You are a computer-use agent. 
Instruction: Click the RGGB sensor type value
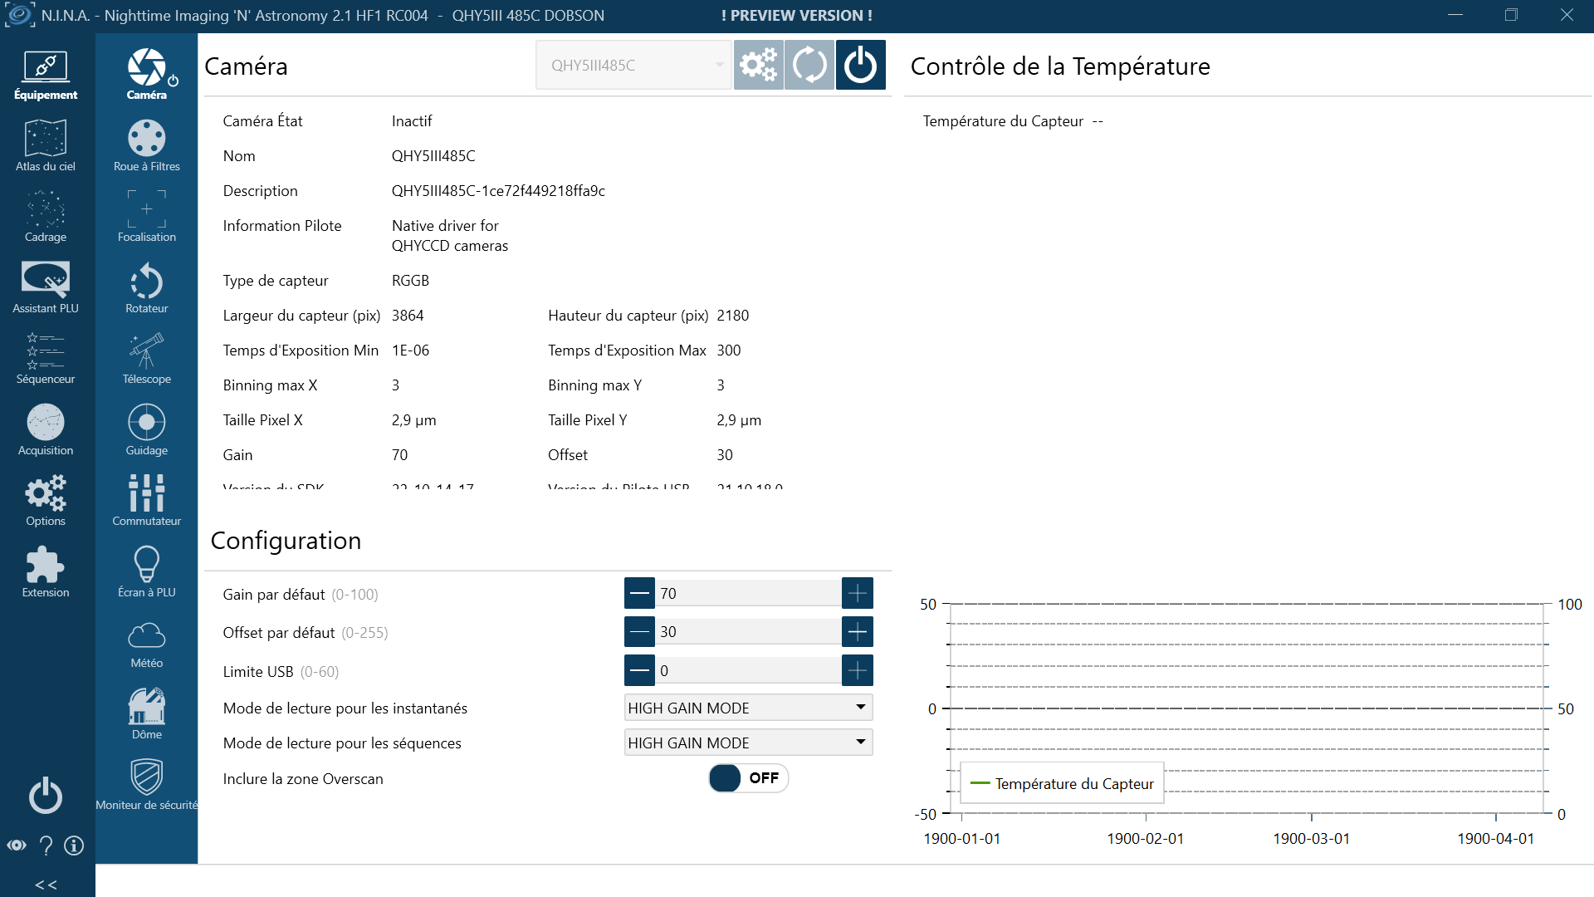[x=410, y=281]
